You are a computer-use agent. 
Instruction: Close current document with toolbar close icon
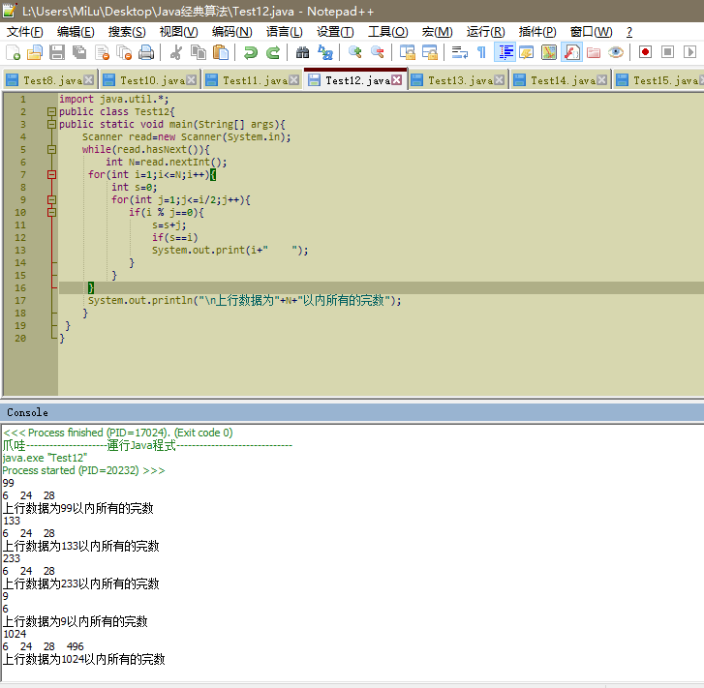pyautogui.click(x=102, y=52)
